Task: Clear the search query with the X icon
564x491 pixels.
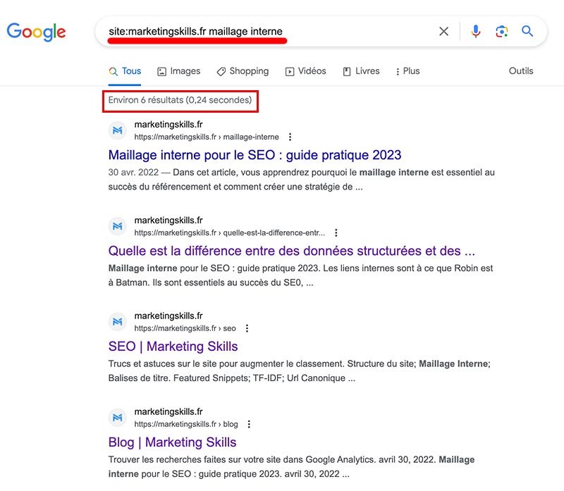Action: (444, 31)
